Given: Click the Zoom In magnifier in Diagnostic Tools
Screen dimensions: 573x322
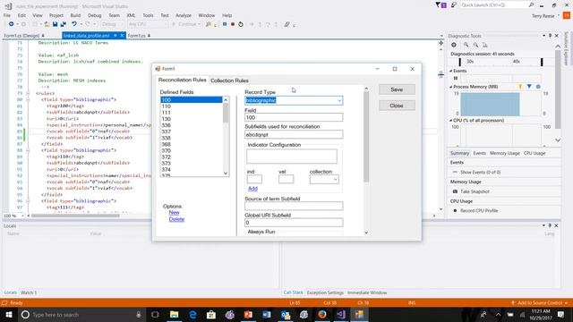Looking at the screenshot, I should point(466,45).
